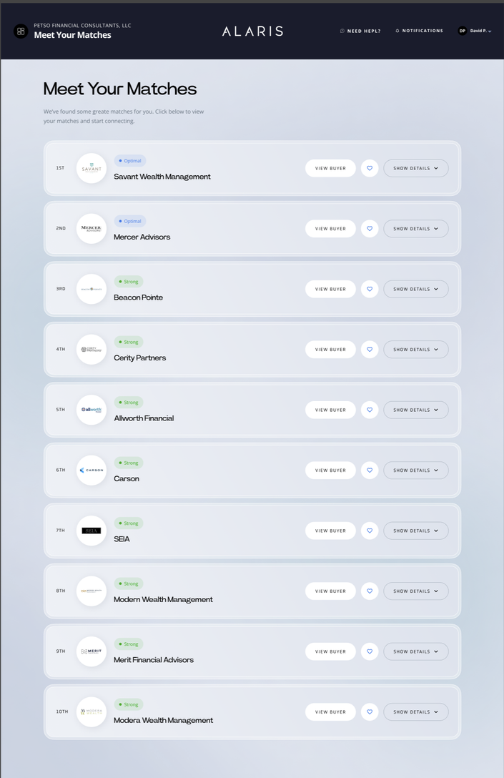Open Notifications from the header
504x778 pixels.
(x=419, y=31)
